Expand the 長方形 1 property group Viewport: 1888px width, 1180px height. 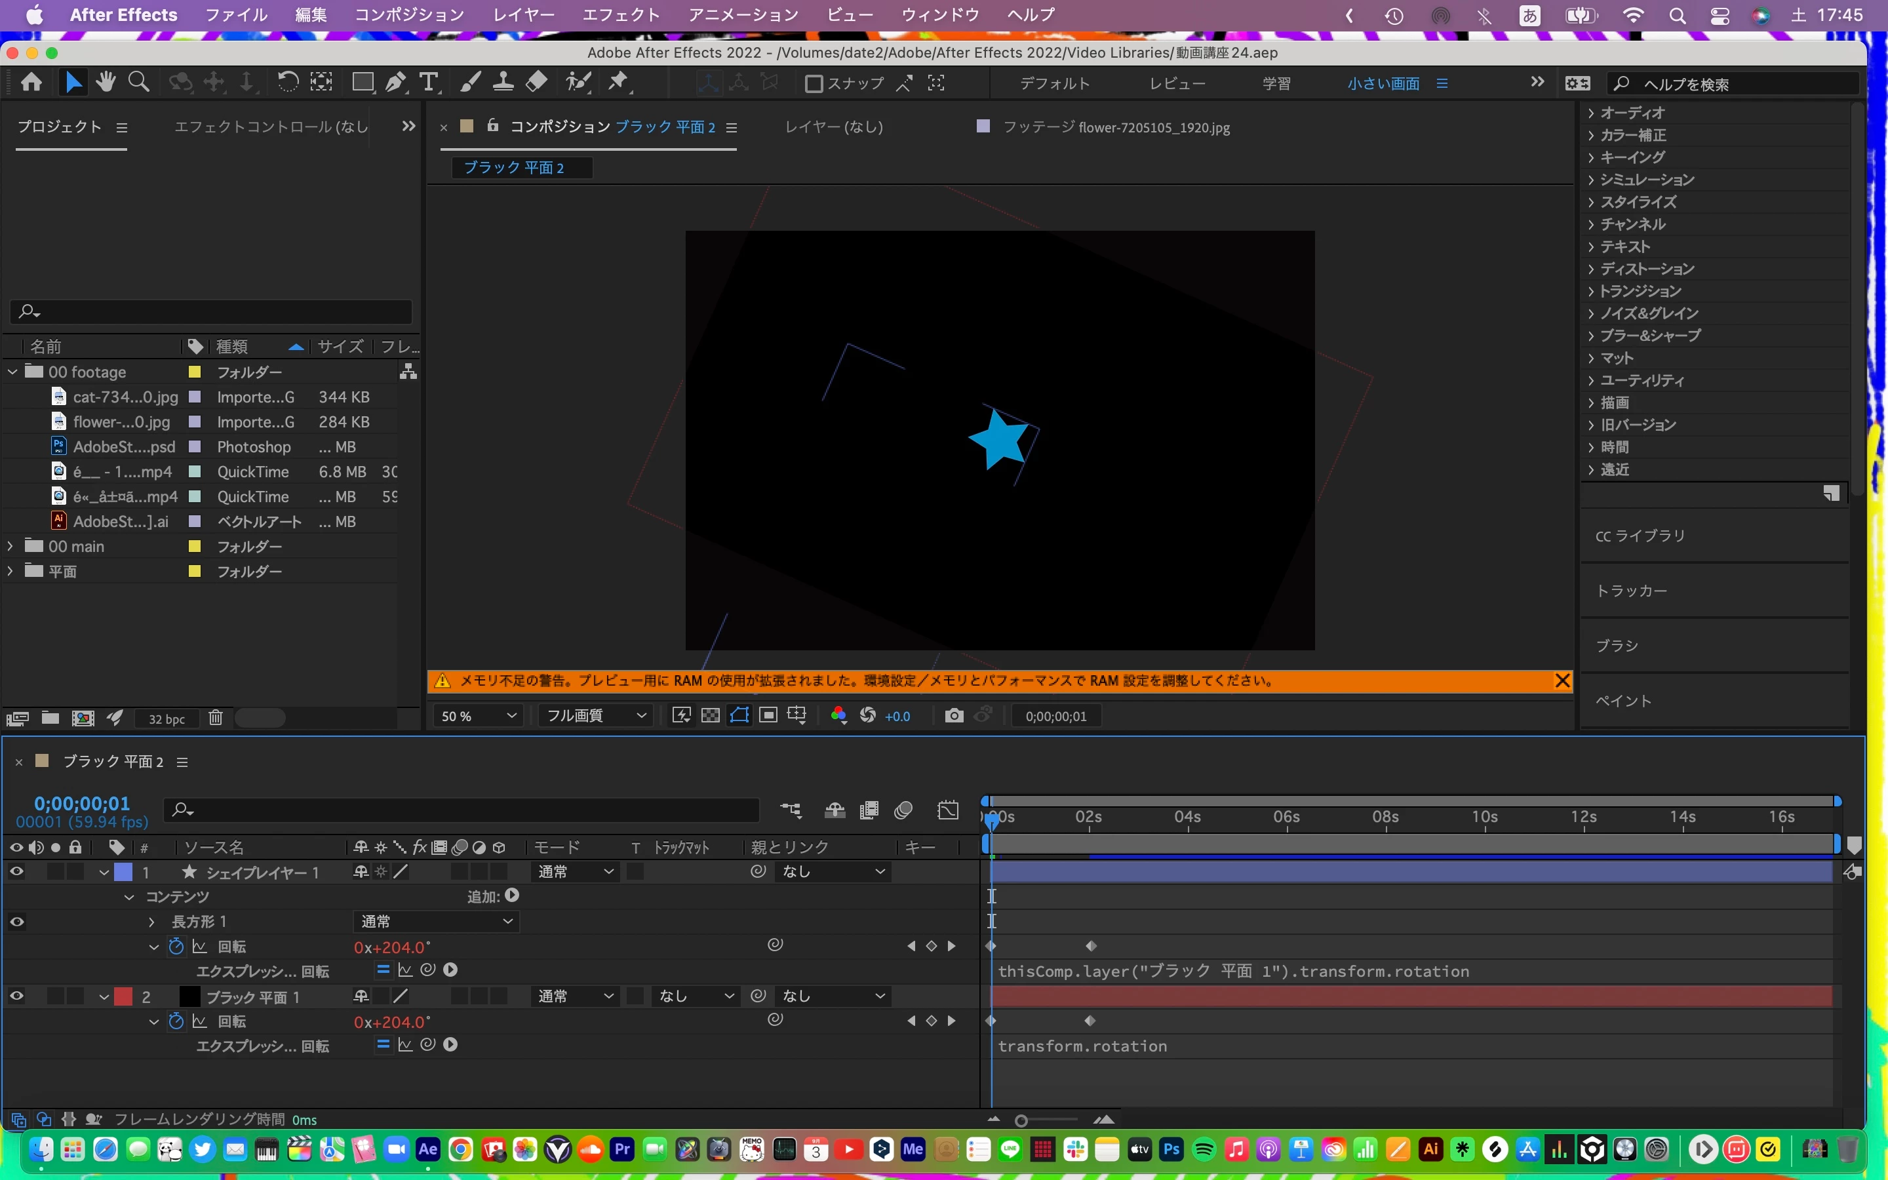point(151,922)
